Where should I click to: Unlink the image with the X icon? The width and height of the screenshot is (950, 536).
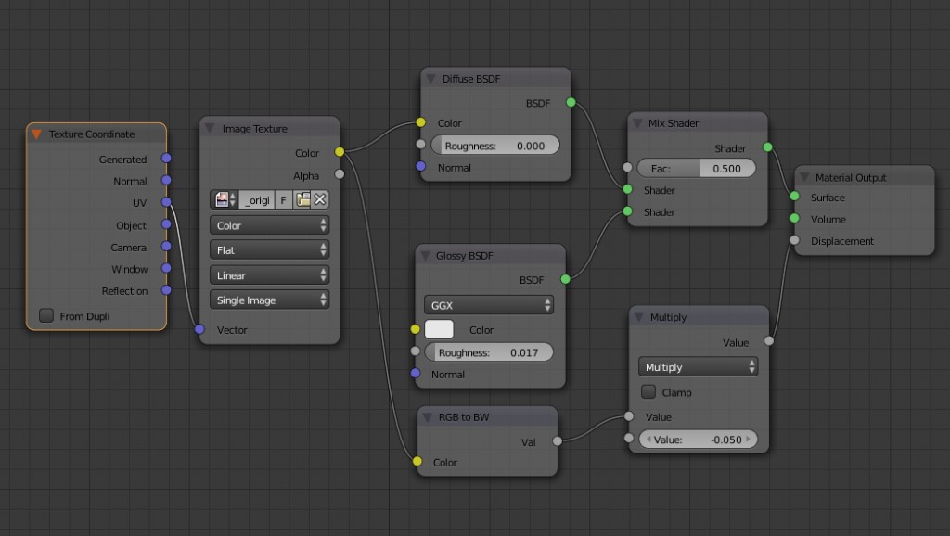point(320,199)
